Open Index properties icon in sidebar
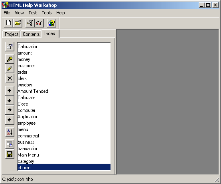The width and height of the screenshot is (221, 184). 10,47
